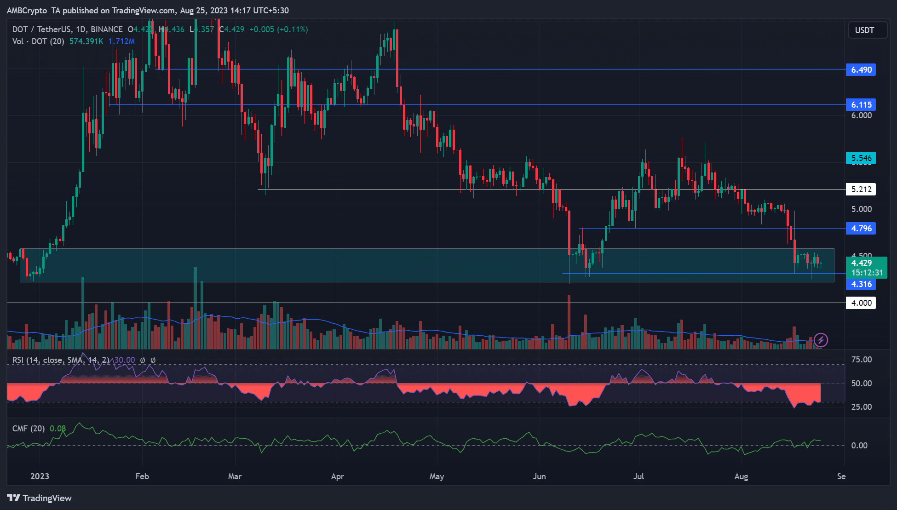897x510 pixels.
Task: Click the Jul label on time axis
Action: [638, 476]
